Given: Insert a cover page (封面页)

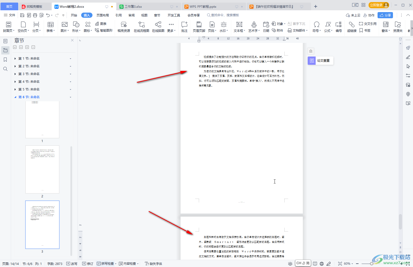Looking at the screenshot, I should tap(8, 27).
